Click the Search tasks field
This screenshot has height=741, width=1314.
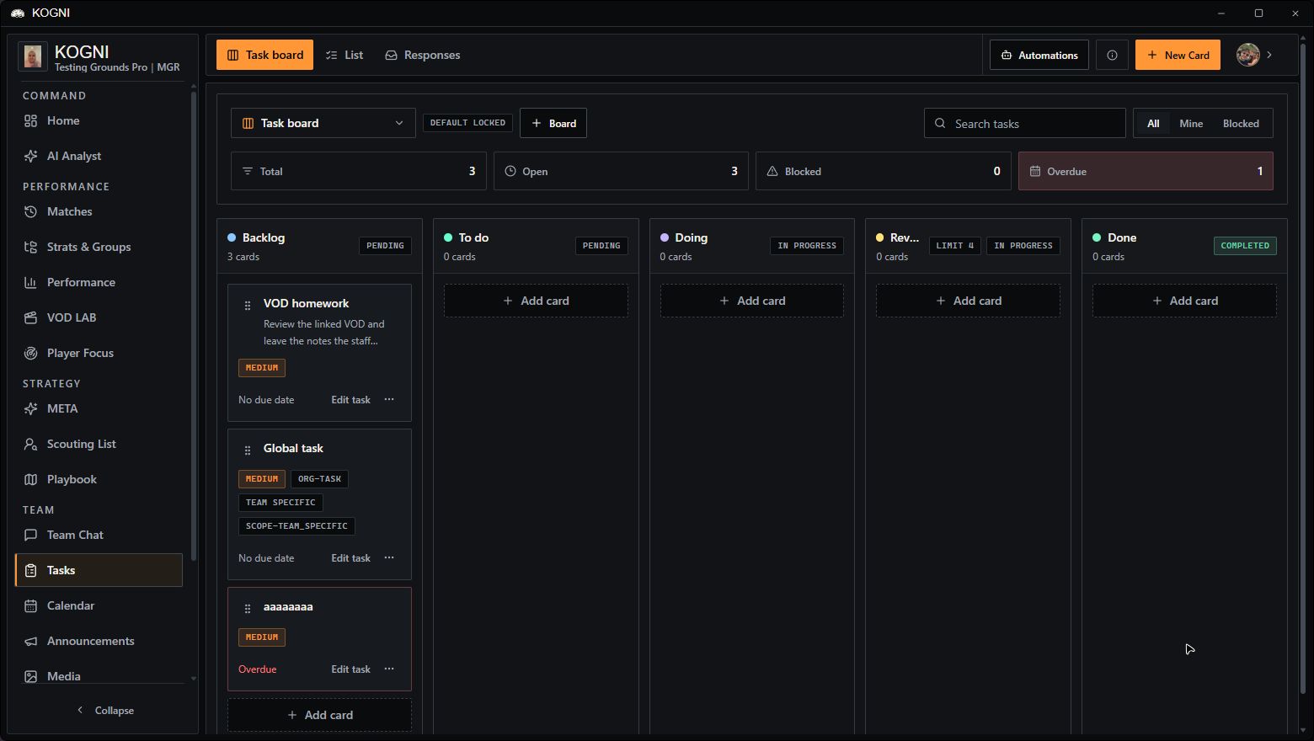click(1025, 123)
